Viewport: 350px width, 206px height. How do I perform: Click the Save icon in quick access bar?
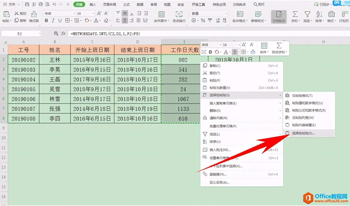click(27, 4)
